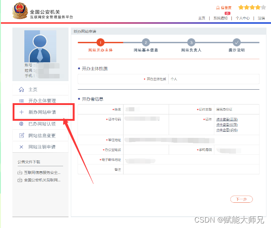Click the 证件号码 input field

click(x=146, y=124)
